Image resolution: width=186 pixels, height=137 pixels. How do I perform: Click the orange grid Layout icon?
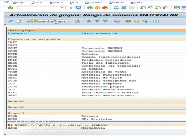(x=128, y=21)
